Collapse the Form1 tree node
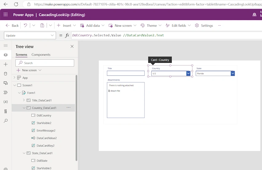The image size is (262, 170). click(x=19, y=93)
